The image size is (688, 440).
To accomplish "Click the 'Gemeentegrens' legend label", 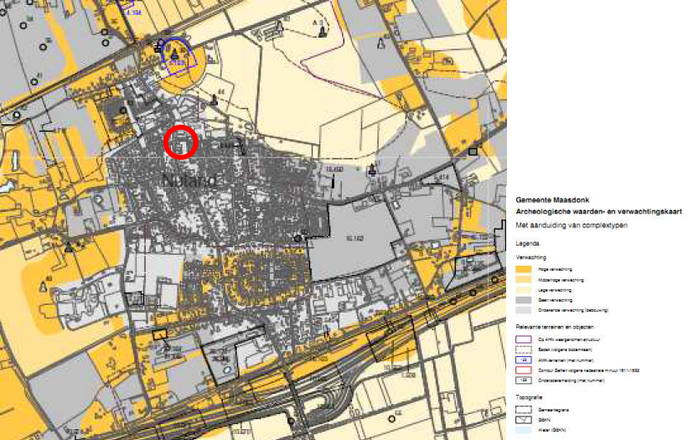I will (x=553, y=410).
